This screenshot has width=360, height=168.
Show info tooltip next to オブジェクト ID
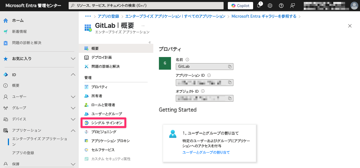[203, 91]
